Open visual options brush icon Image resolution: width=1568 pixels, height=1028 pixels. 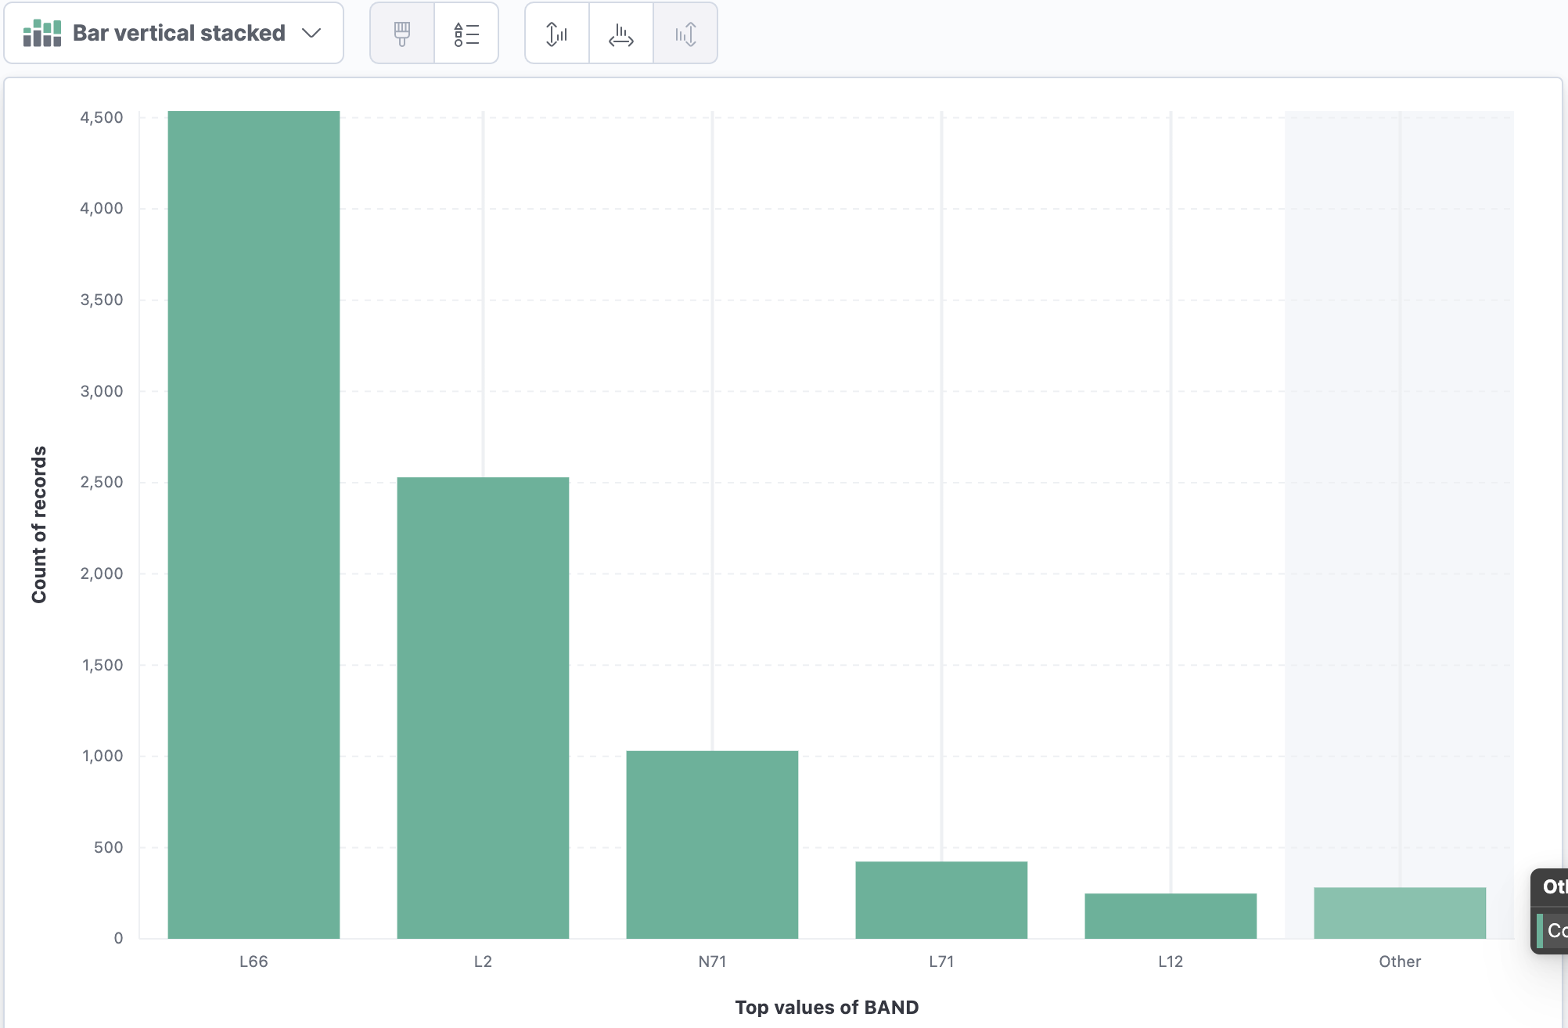point(402,33)
